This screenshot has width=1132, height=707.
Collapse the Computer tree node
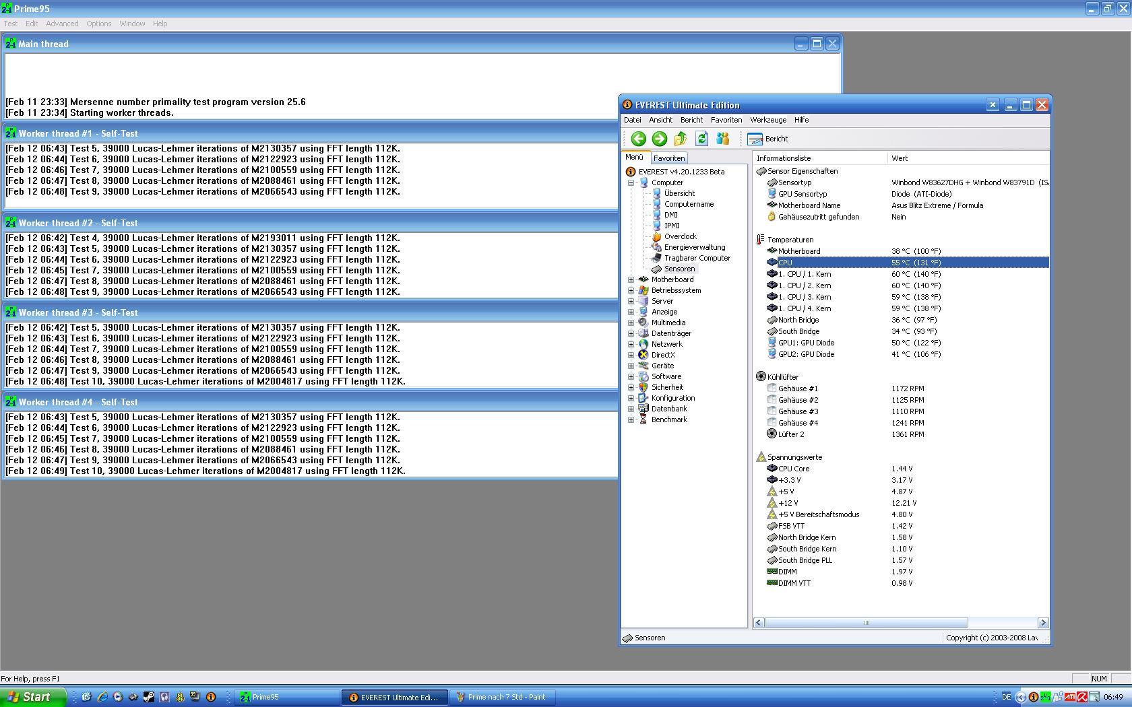(x=631, y=182)
